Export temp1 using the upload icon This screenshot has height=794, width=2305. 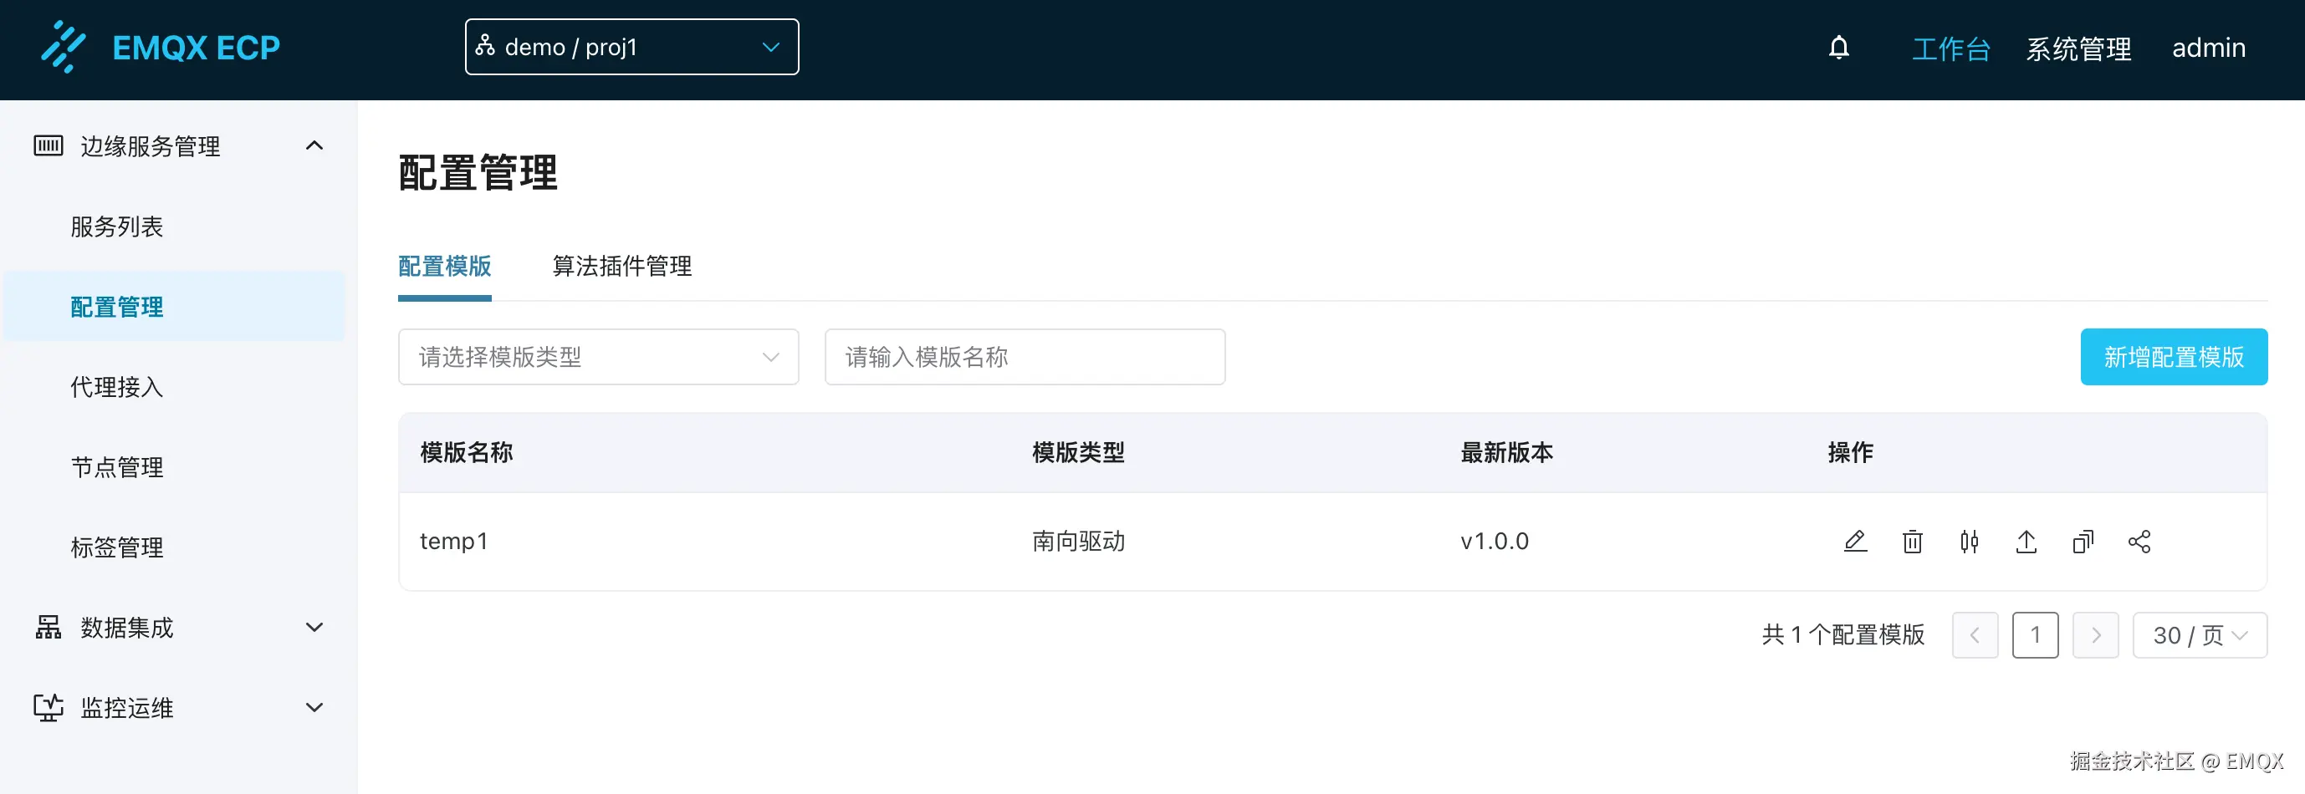2026,541
